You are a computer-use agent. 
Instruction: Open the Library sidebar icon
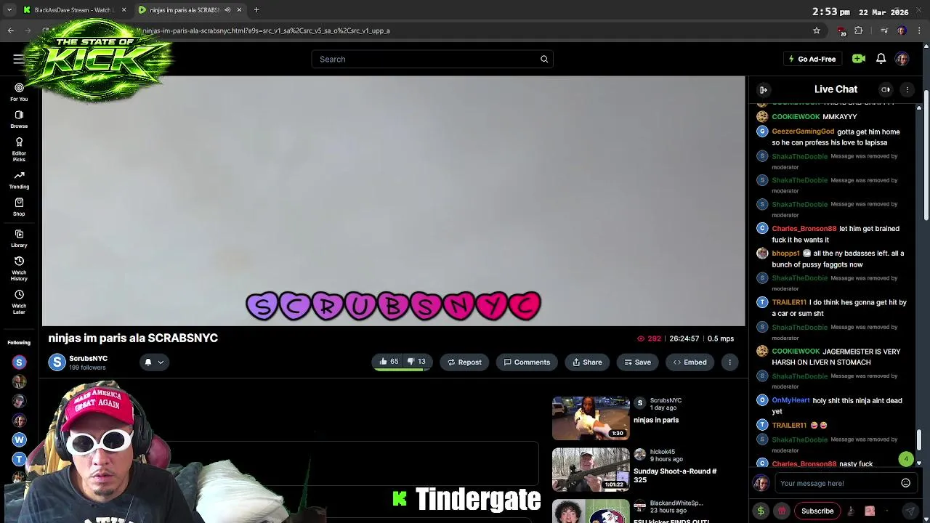(x=19, y=238)
